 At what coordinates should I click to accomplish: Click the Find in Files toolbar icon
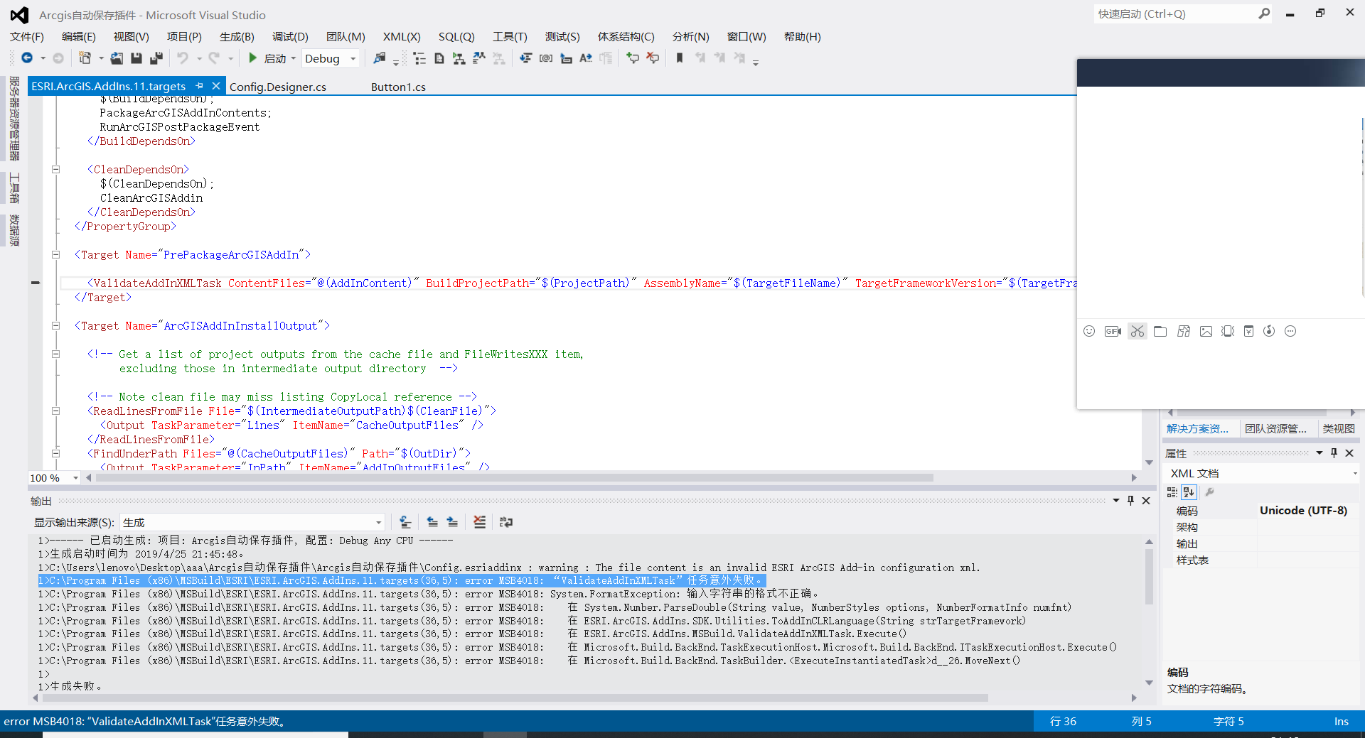pyautogui.click(x=380, y=58)
